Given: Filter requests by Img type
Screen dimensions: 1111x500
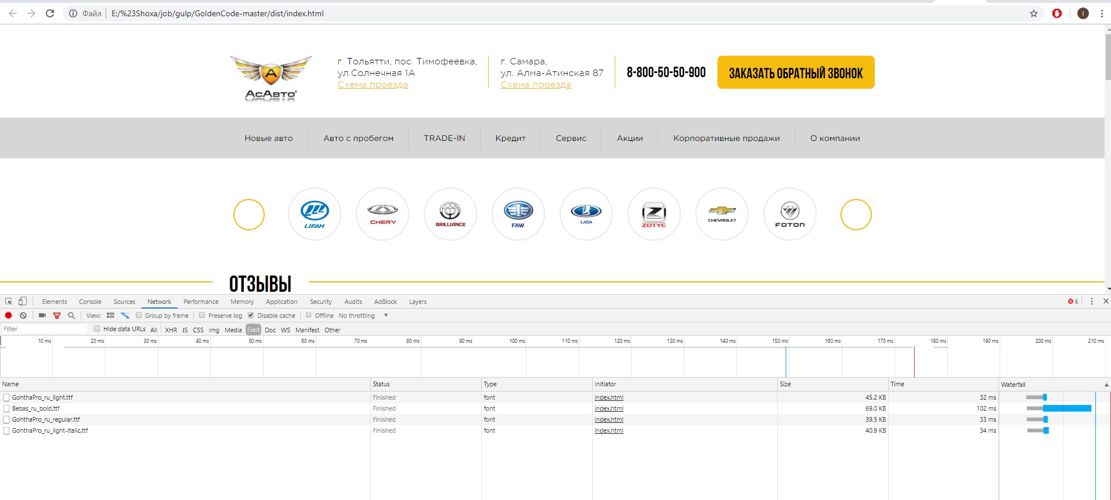Looking at the screenshot, I should tap(214, 330).
